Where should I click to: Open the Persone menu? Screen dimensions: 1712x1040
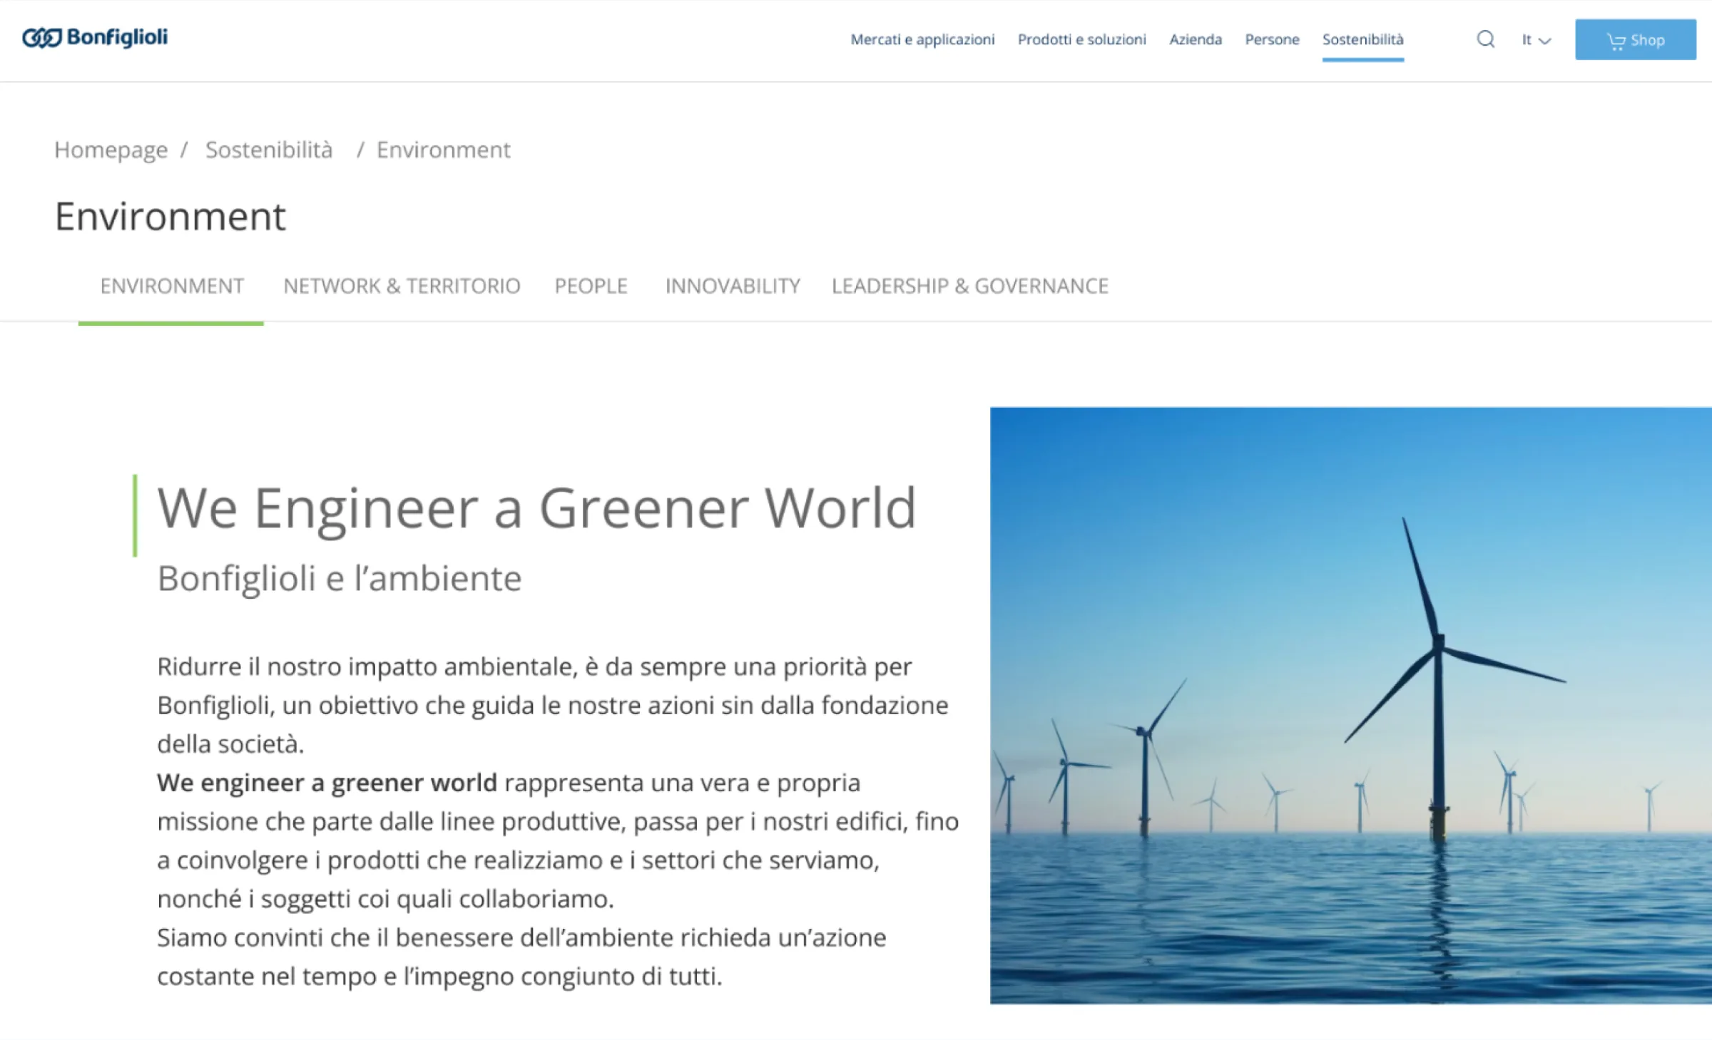coord(1272,39)
